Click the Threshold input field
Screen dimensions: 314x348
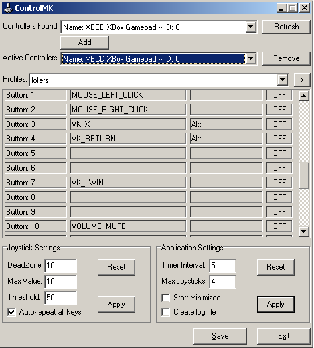(60, 298)
